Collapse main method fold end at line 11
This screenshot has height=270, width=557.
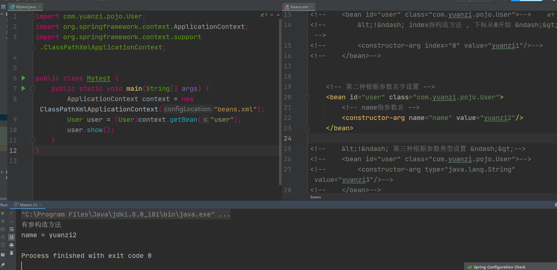[x=33, y=140]
